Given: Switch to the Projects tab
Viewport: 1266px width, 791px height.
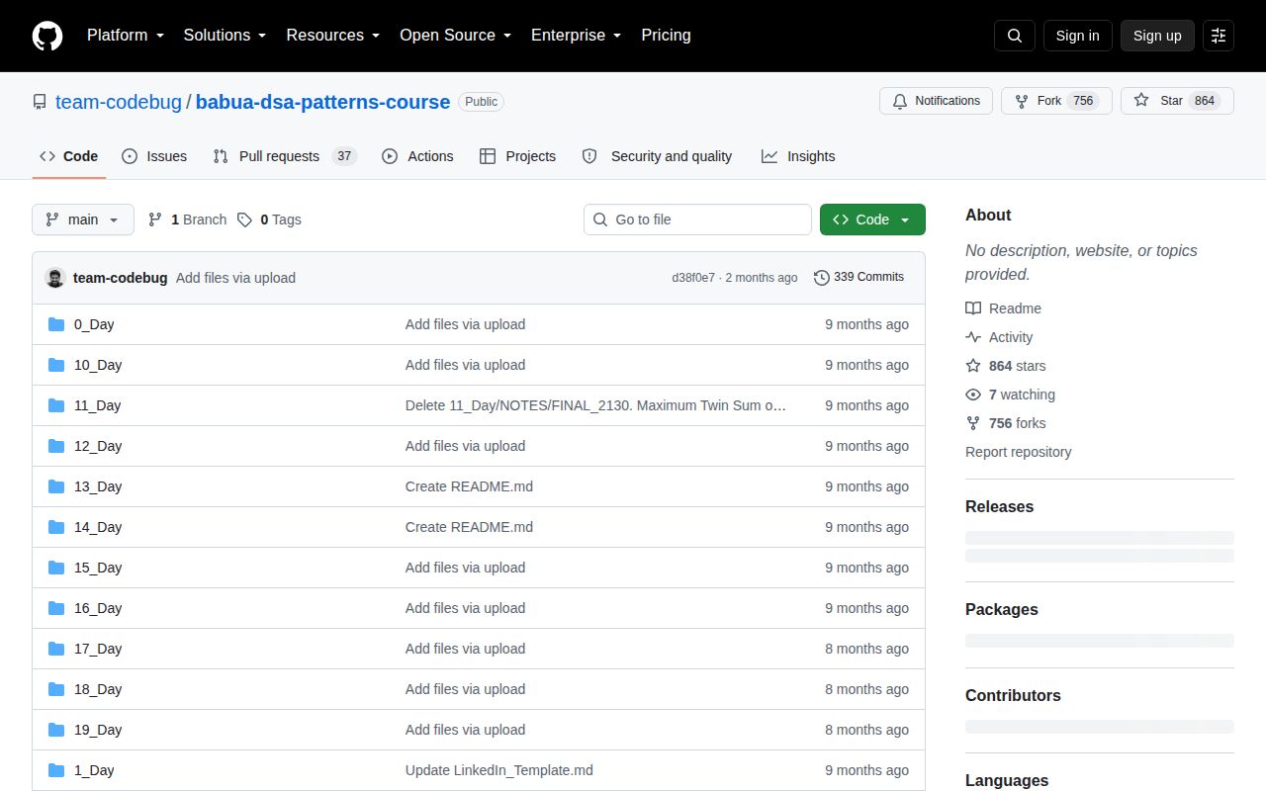Looking at the screenshot, I should pos(517,156).
